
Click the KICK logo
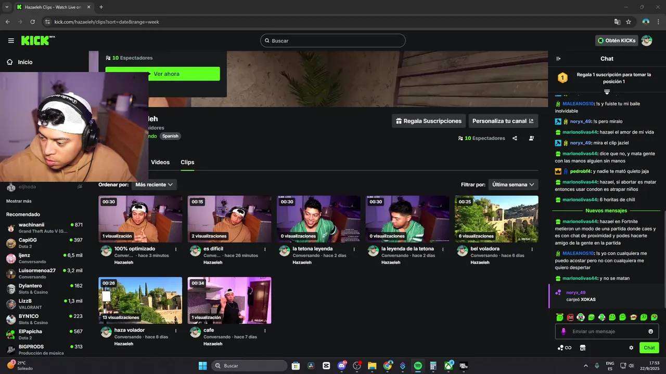[38, 41]
